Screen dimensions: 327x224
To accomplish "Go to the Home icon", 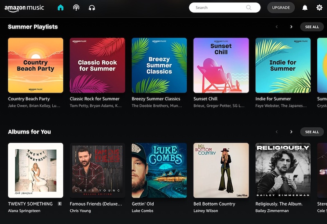I will (x=60, y=7).
